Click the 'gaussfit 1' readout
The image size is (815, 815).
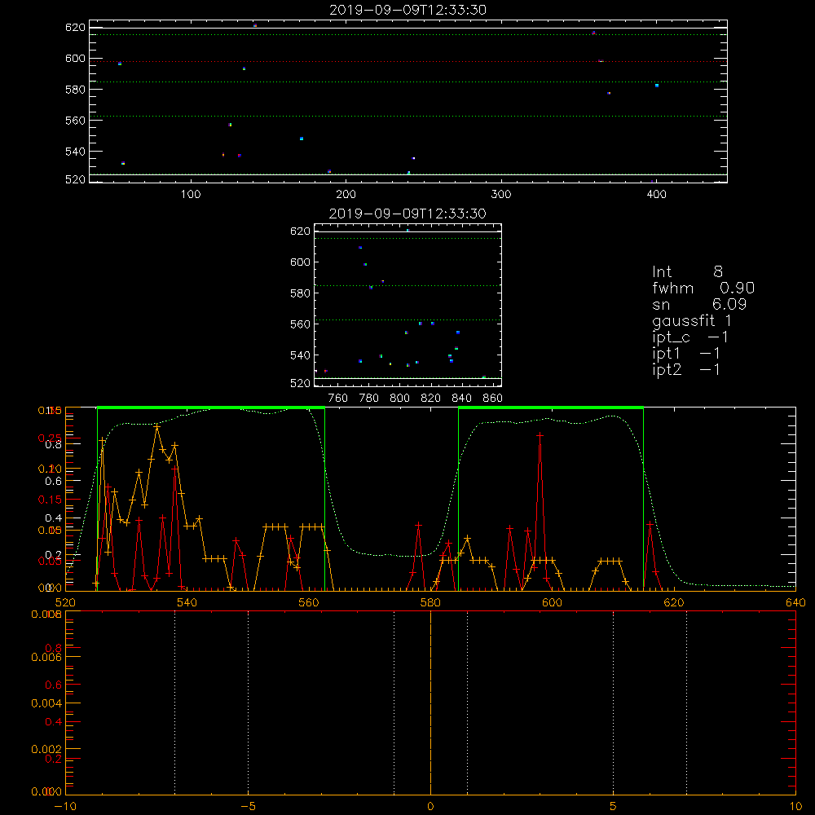pyautogui.click(x=692, y=320)
